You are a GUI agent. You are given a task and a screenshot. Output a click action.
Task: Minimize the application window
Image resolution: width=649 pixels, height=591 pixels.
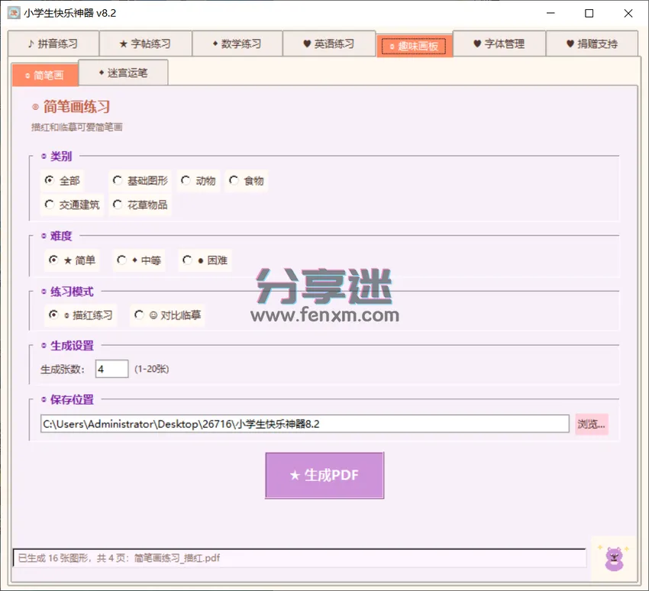coord(551,13)
